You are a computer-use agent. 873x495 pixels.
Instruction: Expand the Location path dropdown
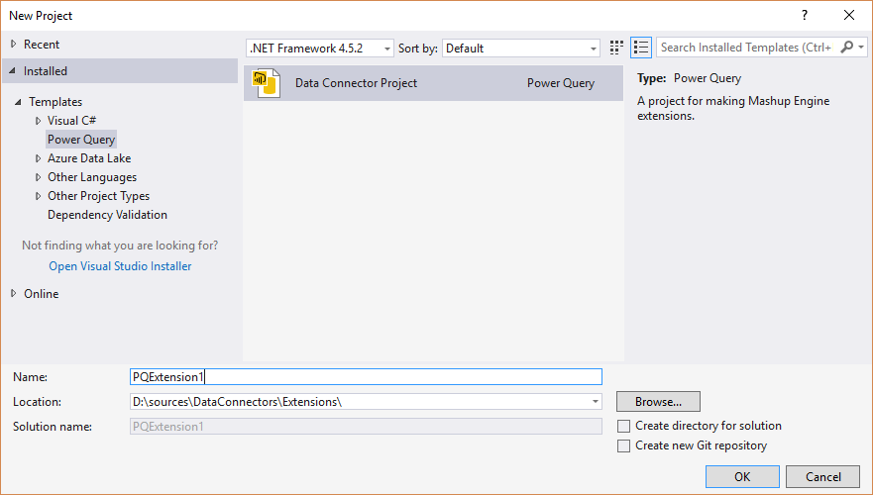pyautogui.click(x=596, y=402)
